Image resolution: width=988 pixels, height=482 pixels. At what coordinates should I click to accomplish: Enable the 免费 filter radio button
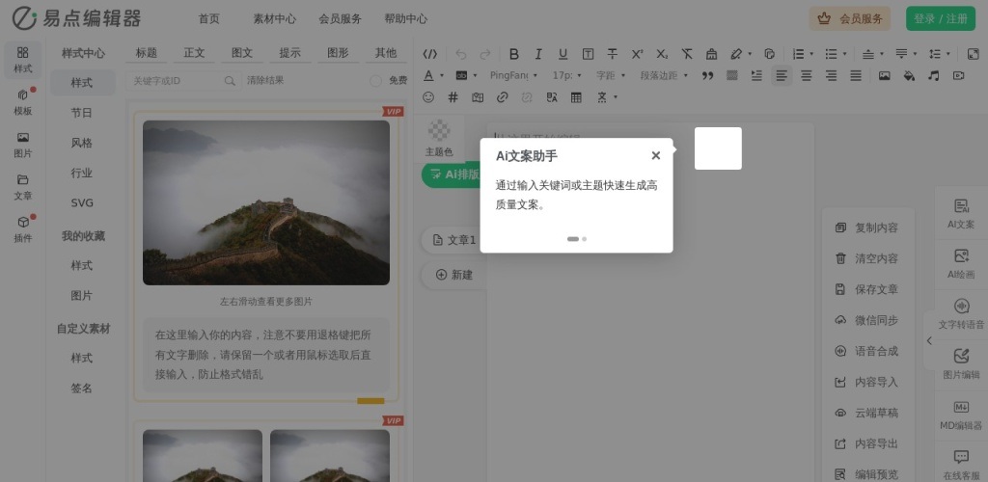[x=376, y=81]
